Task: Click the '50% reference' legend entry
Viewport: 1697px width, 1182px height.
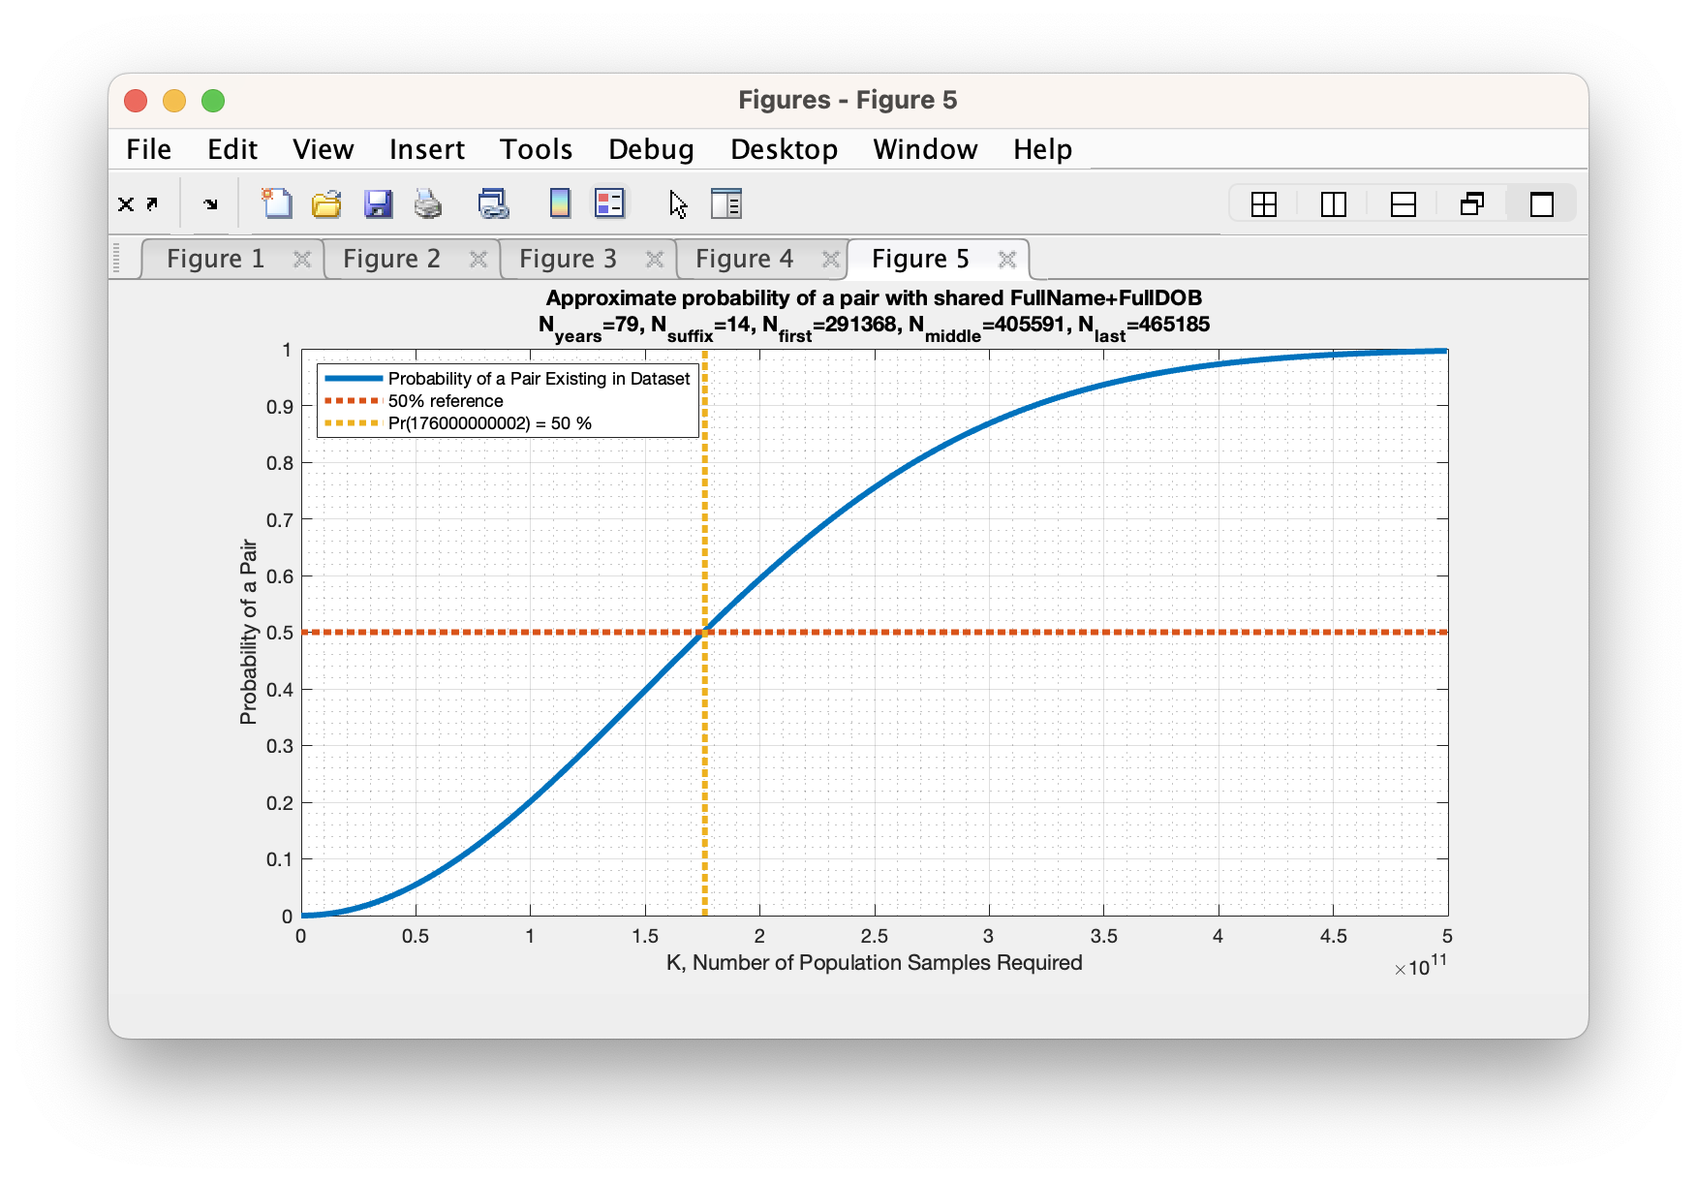Action: pyautogui.click(x=446, y=401)
